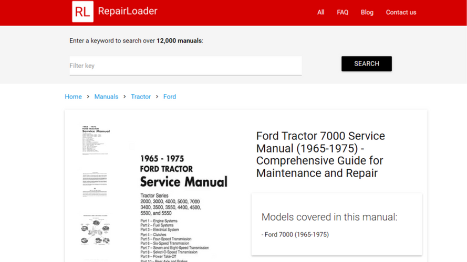467x262 pixels.
Task: Click the '12,000 manuals' text
Action: pos(179,41)
